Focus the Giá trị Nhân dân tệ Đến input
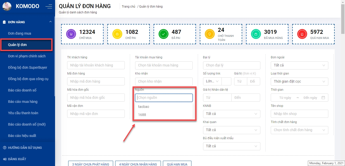The width and height of the screenshot is (345, 166). (246, 98)
